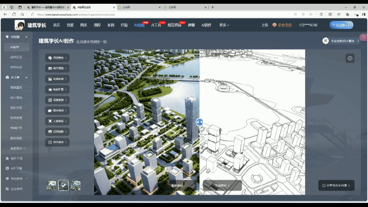
Task: Click the APP下载 icon in sidebar
Action: (7, 168)
